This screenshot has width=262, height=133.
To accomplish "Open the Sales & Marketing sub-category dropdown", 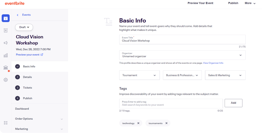I will 225,75.
